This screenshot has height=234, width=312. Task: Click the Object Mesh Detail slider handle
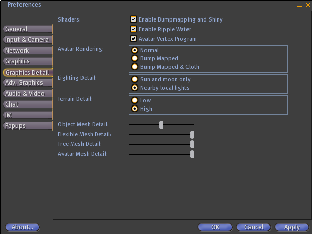(x=161, y=124)
